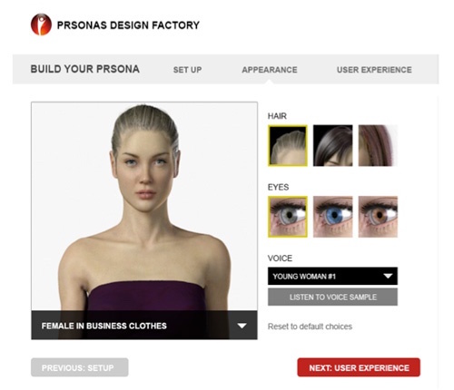454x390 pixels.
Task: Choose the dark brown hair option
Action: click(332, 146)
